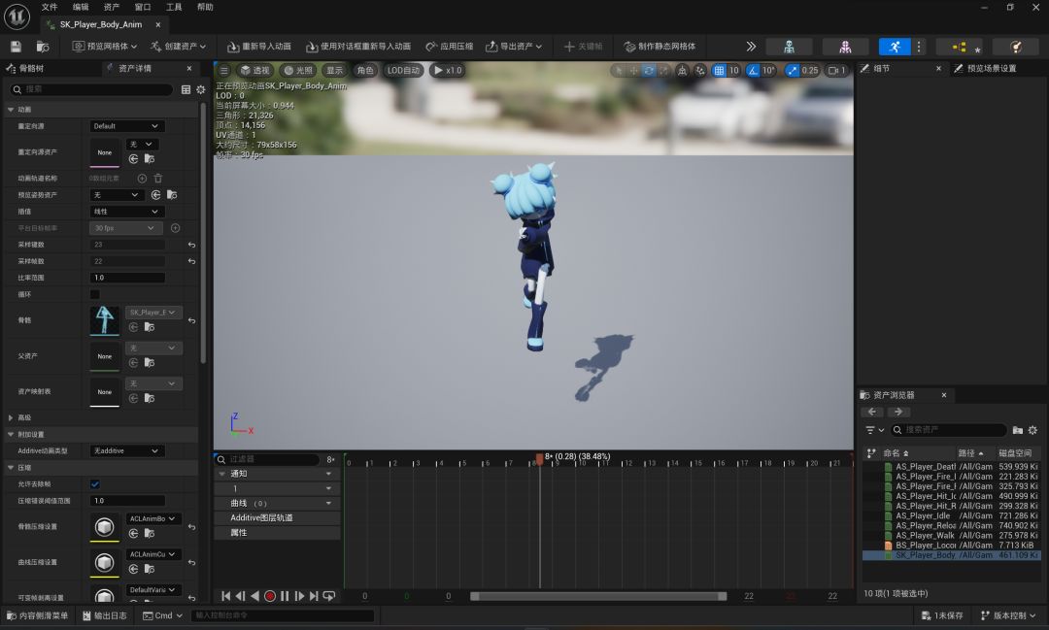Image resolution: width=1049 pixels, height=630 pixels.
Task: Click the timeline view range bar
Action: [x=598, y=596]
